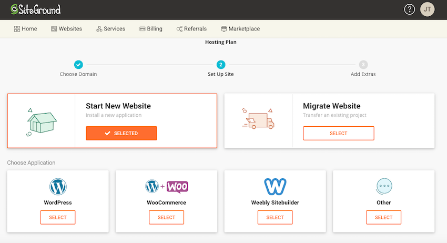
Task: Open the Websites tab
Action: click(67, 28)
